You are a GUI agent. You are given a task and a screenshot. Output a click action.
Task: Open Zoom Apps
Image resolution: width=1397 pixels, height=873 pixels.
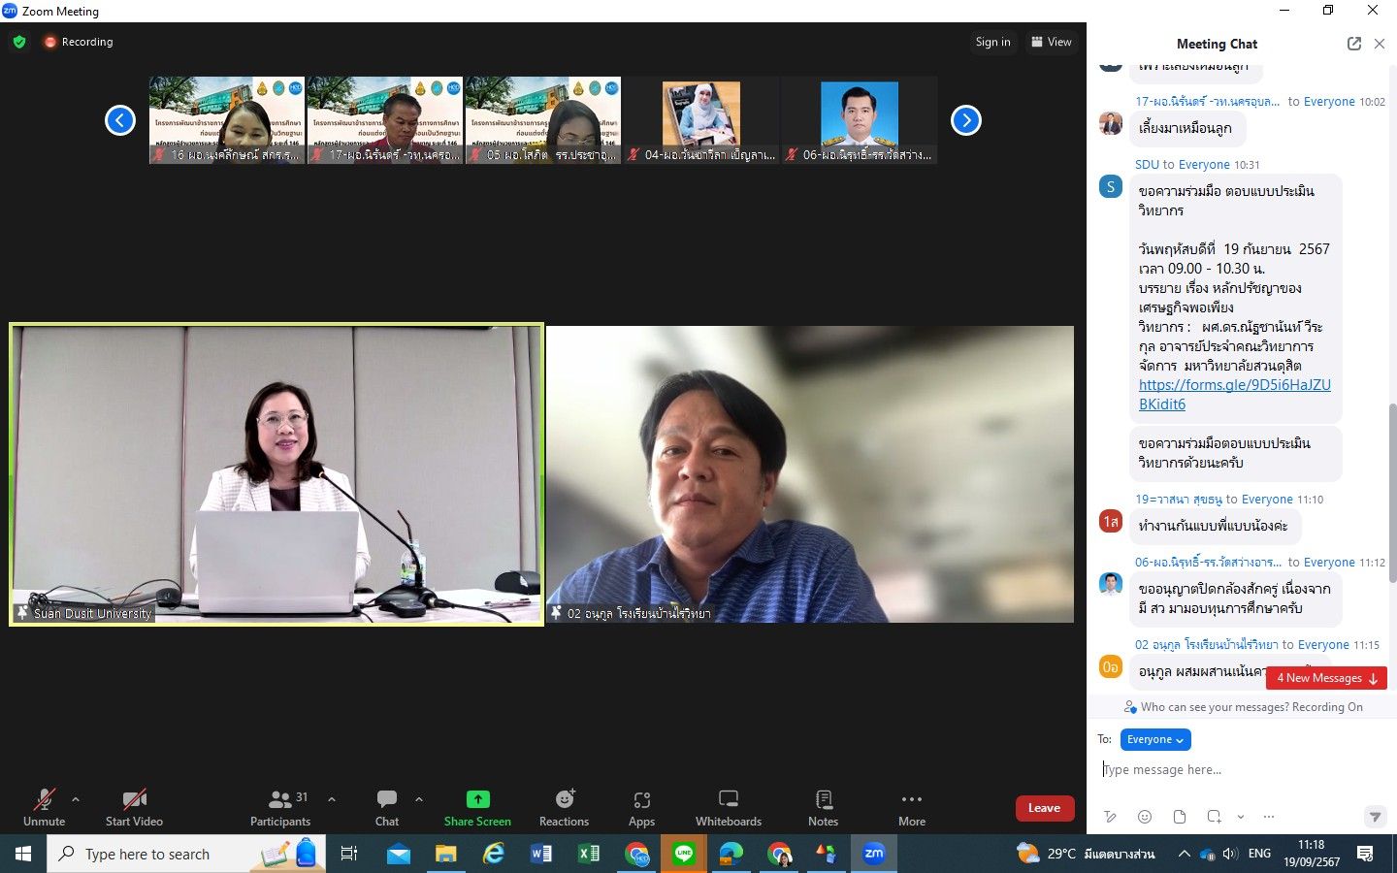(x=641, y=807)
